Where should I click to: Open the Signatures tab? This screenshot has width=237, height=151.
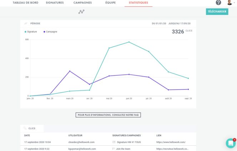pyautogui.click(x=55, y=2)
